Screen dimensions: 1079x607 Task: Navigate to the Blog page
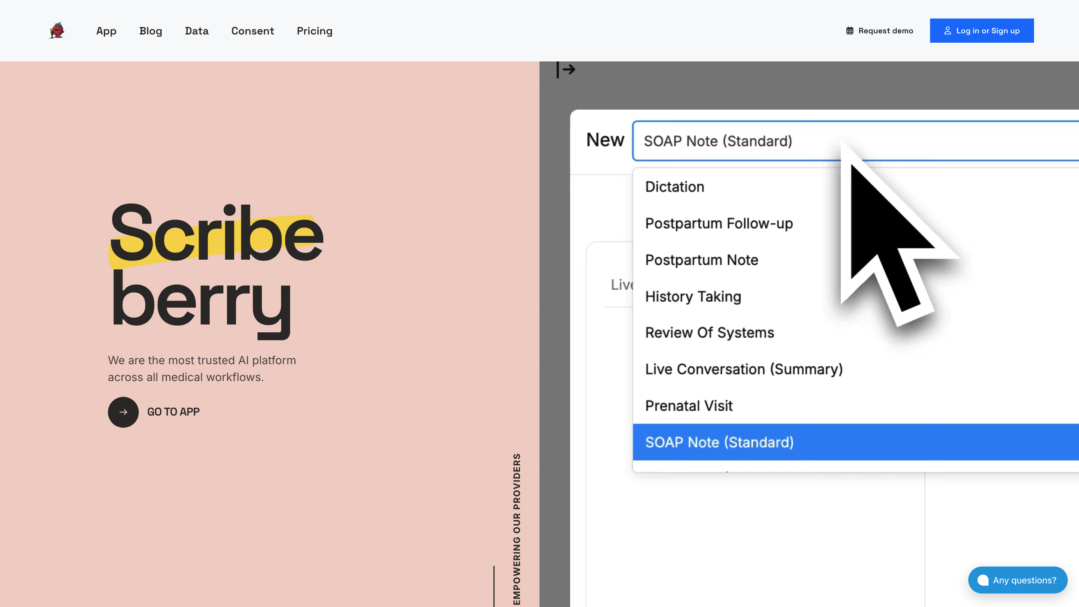pyautogui.click(x=150, y=31)
